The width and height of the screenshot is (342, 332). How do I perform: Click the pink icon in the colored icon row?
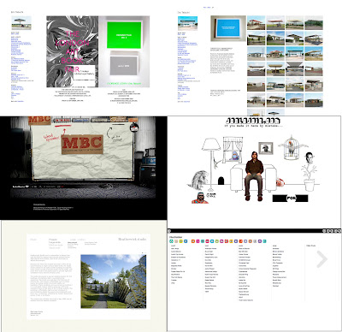(x=198, y=241)
